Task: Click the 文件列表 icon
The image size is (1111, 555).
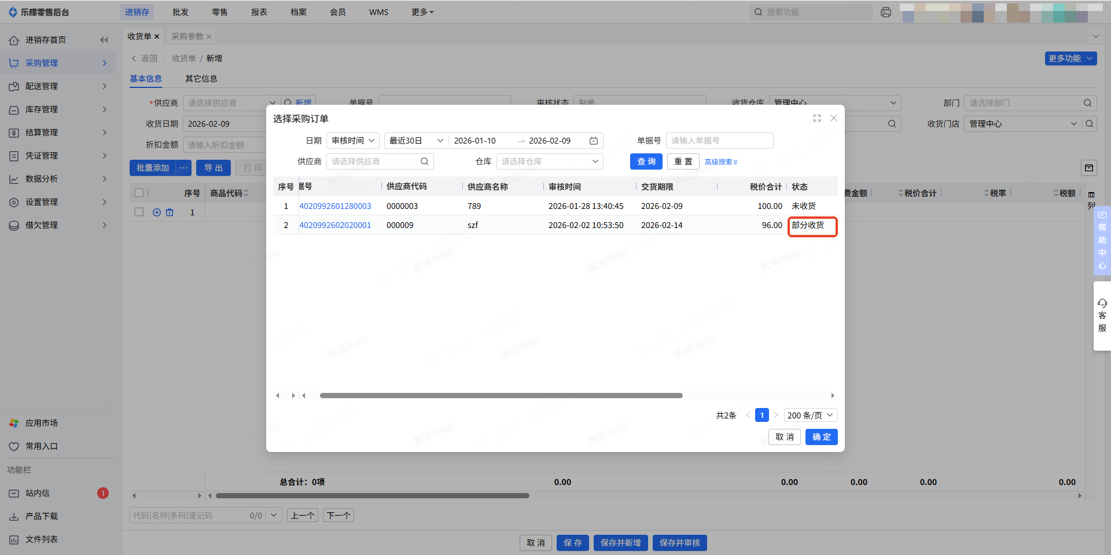Action: (14, 539)
